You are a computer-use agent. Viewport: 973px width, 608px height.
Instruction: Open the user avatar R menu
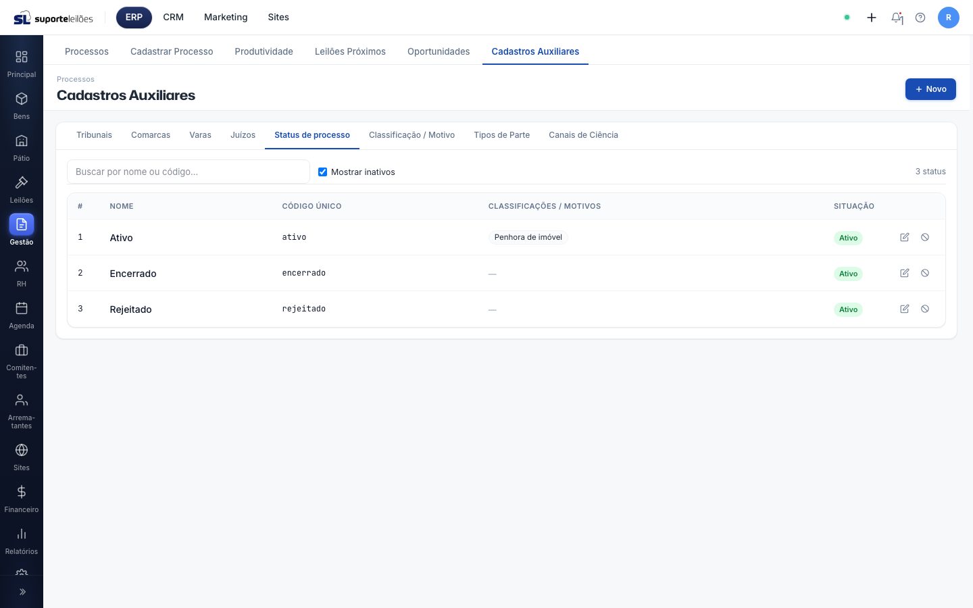point(949,18)
